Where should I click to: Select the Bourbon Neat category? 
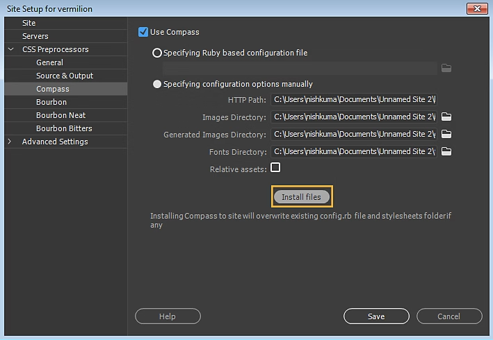click(61, 115)
